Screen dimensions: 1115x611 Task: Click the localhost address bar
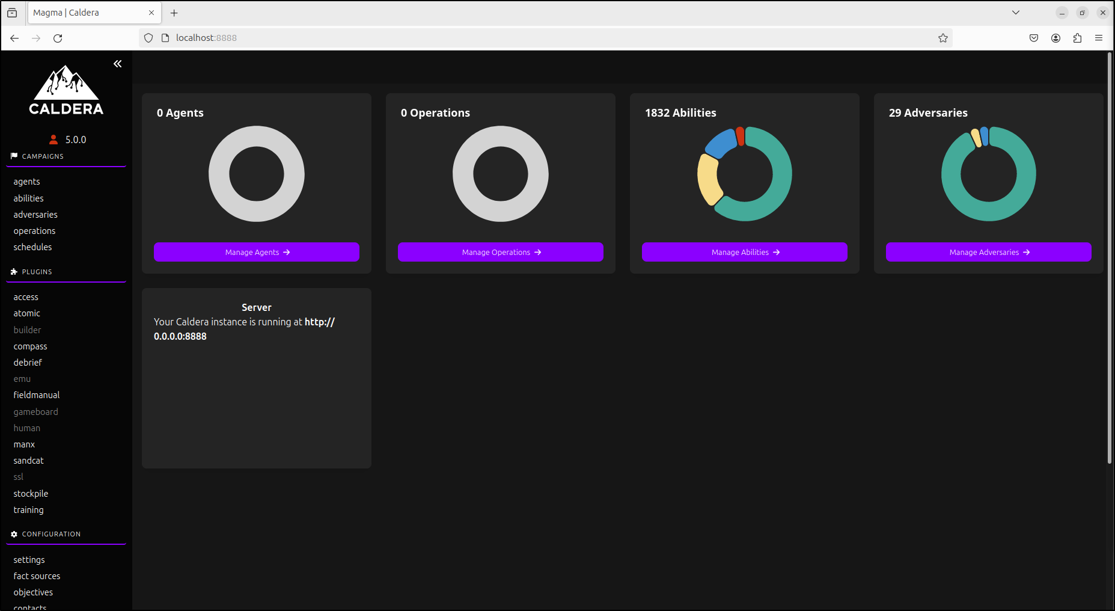pos(481,38)
